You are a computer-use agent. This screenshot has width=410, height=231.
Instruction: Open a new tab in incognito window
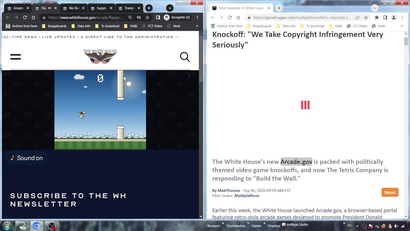(149, 8)
